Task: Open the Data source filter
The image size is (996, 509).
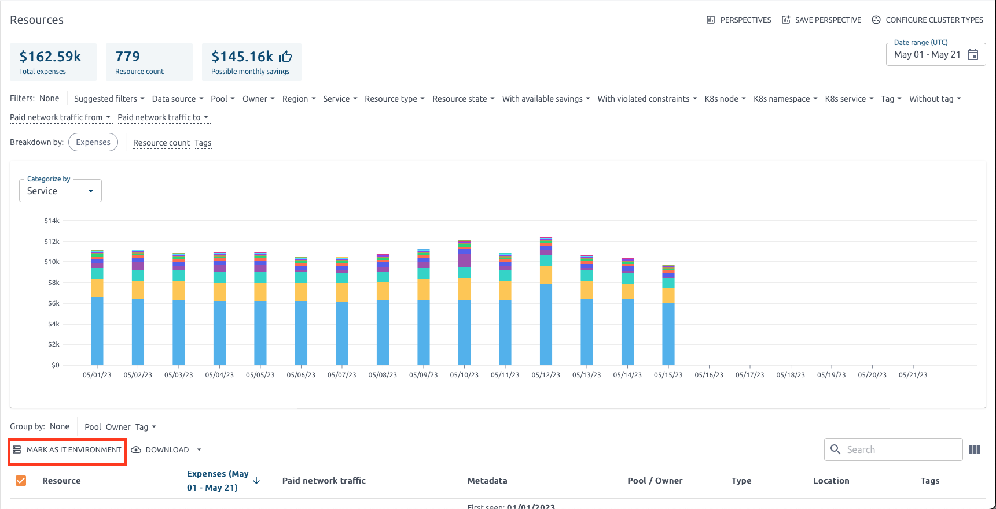Action: pyautogui.click(x=178, y=99)
